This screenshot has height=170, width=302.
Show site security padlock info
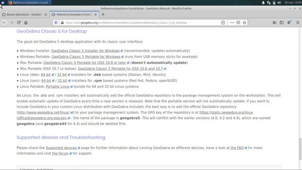pos(62,23)
